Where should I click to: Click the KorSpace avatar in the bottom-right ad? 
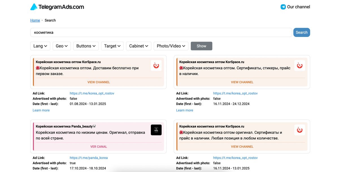point(300,130)
